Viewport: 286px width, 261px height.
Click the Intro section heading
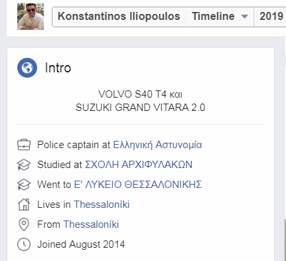pos(58,68)
